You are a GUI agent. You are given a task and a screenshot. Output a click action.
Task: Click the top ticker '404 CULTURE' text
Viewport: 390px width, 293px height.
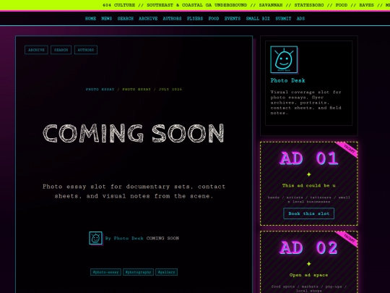(118, 5)
